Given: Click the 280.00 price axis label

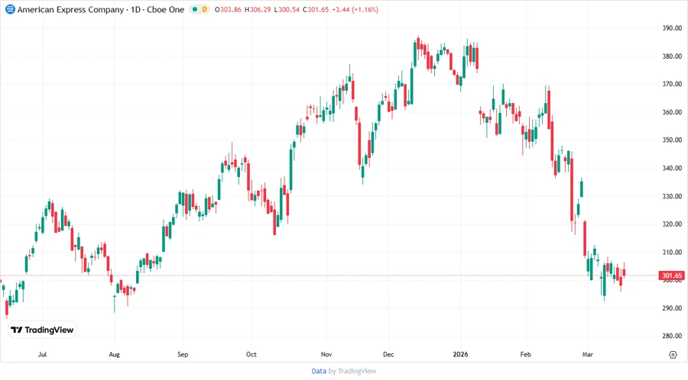Looking at the screenshot, I should point(672,337).
